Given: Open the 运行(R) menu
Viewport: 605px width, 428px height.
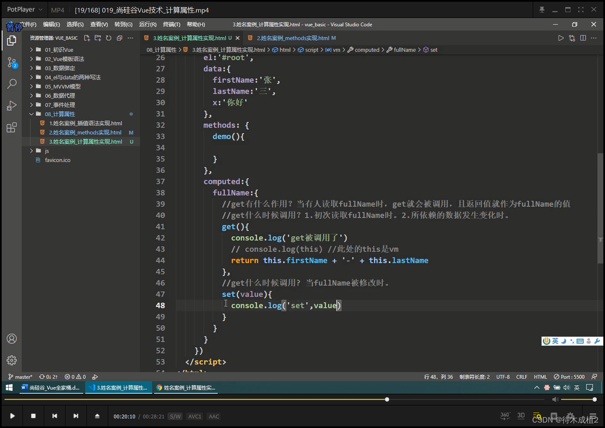Looking at the screenshot, I should [148, 25].
